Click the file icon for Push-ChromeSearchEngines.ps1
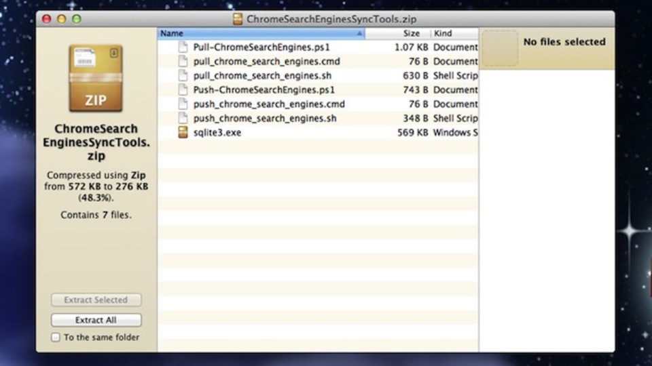The width and height of the screenshot is (652, 366). (183, 89)
